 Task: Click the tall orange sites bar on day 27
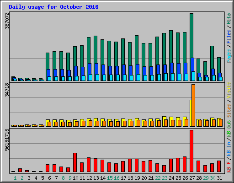tap(193, 105)
